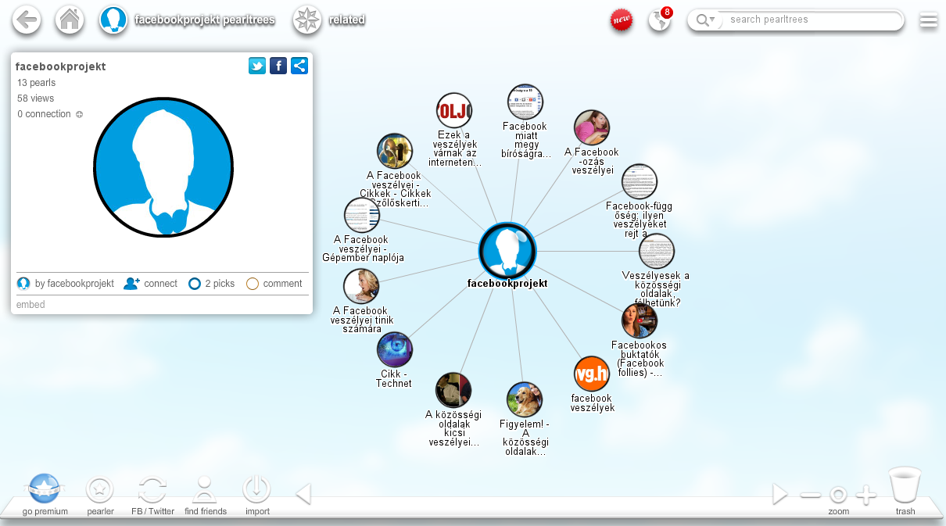Open the 'Facebookos buktatók' pearl
This screenshot has height=526, width=946.
[640, 321]
